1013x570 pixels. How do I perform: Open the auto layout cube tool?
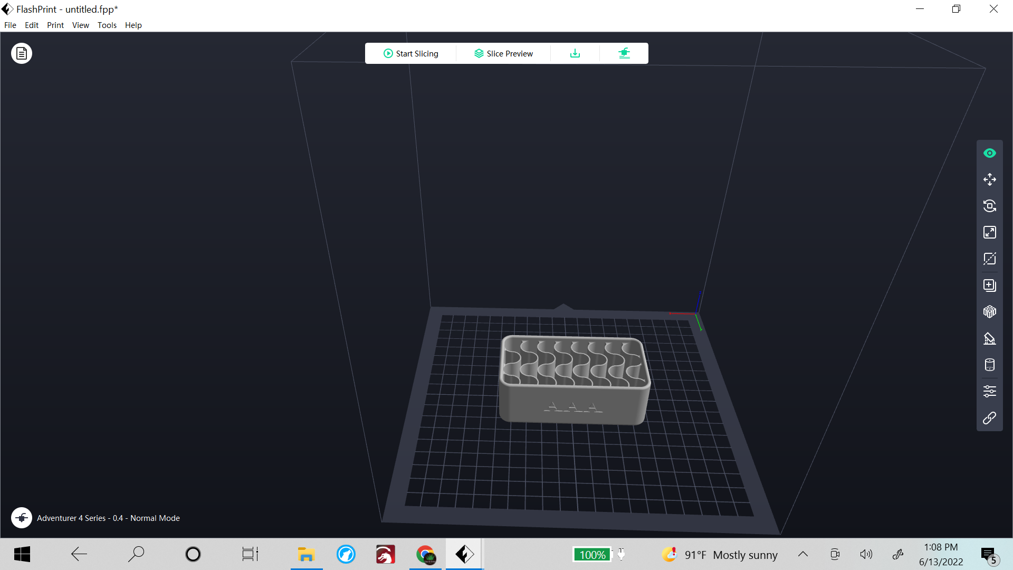pyautogui.click(x=989, y=312)
